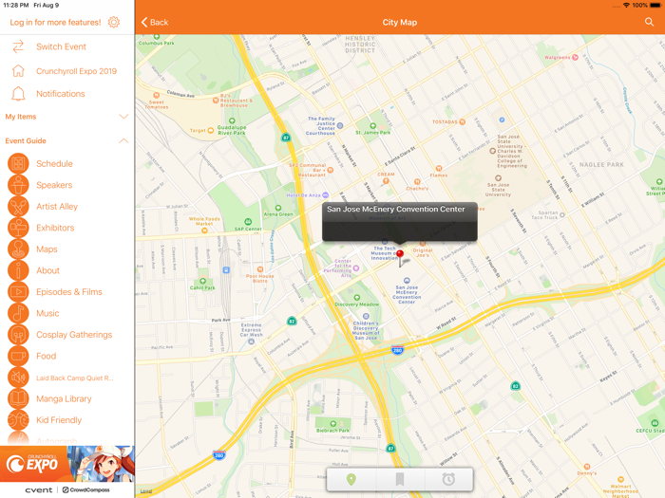The width and height of the screenshot is (665, 498).
Task: Tap the Food cup icon
Action: coord(18,356)
